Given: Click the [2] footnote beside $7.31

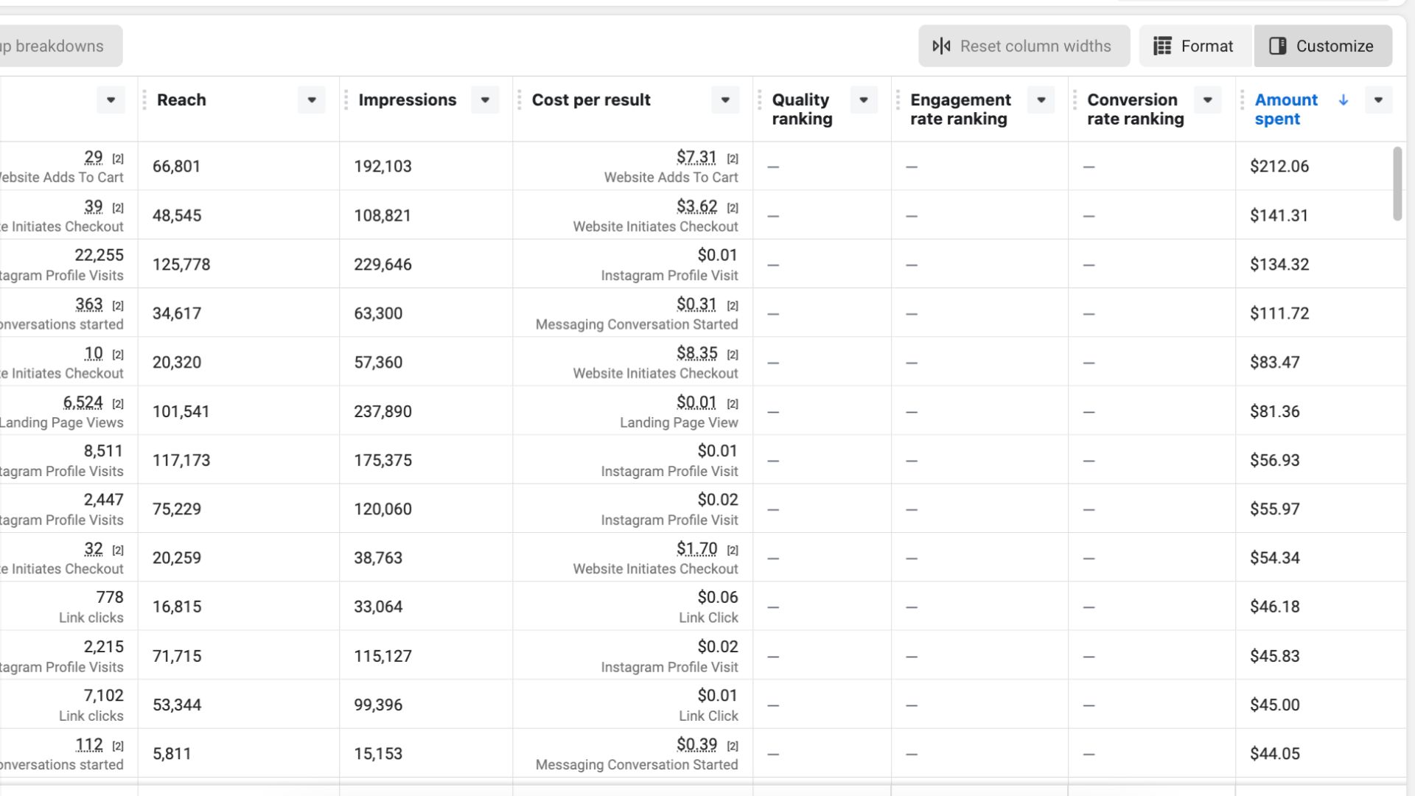Looking at the screenshot, I should [733, 158].
